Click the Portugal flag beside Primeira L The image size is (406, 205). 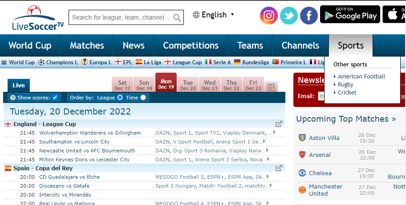coord(276,62)
